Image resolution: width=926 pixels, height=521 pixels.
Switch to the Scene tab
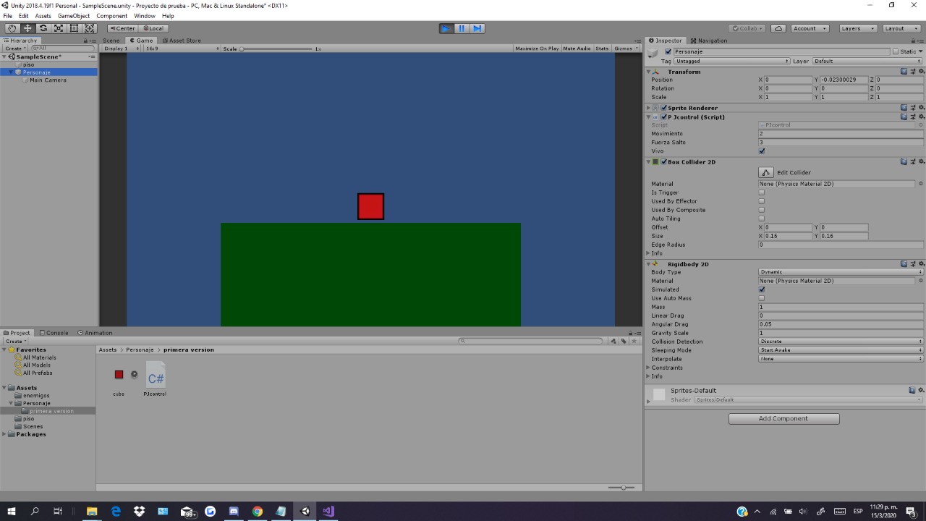click(x=111, y=41)
